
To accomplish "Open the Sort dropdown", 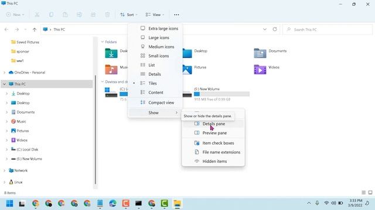I will tap(129, 15).
